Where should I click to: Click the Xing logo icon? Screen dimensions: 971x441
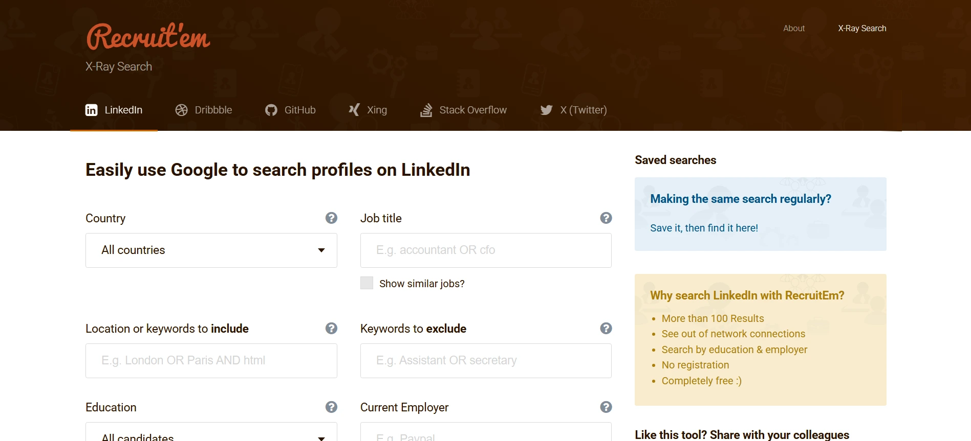(x=354, y=109)
